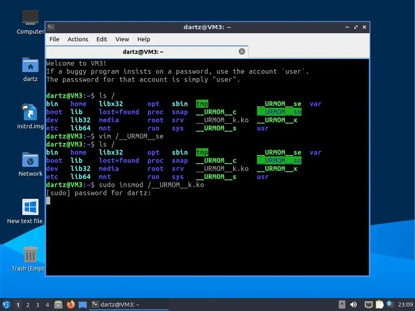The width and height of the screenshot is (415, 311).
Task: Open the clipboard manager tray icon
Action: tap(379, 305)
